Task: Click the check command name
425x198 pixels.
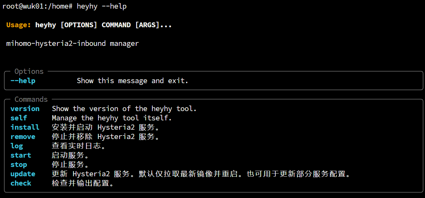Action: coord(21,183)
